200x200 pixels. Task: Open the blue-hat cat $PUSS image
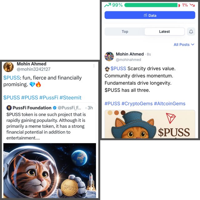click(150, 124)
